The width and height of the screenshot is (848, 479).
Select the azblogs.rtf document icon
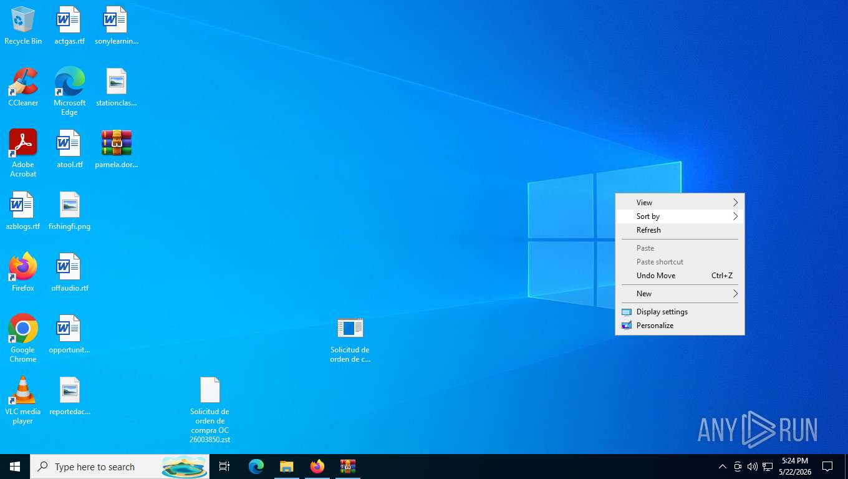click(23, 211)
